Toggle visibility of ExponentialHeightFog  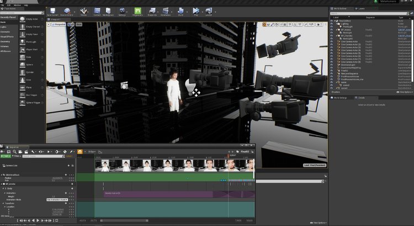click(x=332, y=68)
